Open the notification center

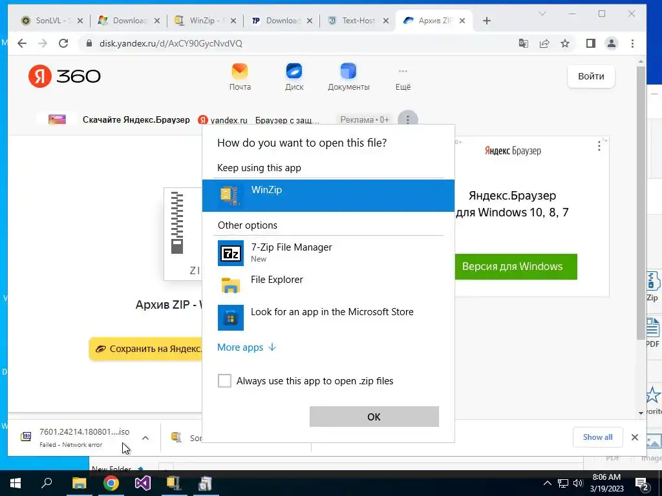click(642, 483)
